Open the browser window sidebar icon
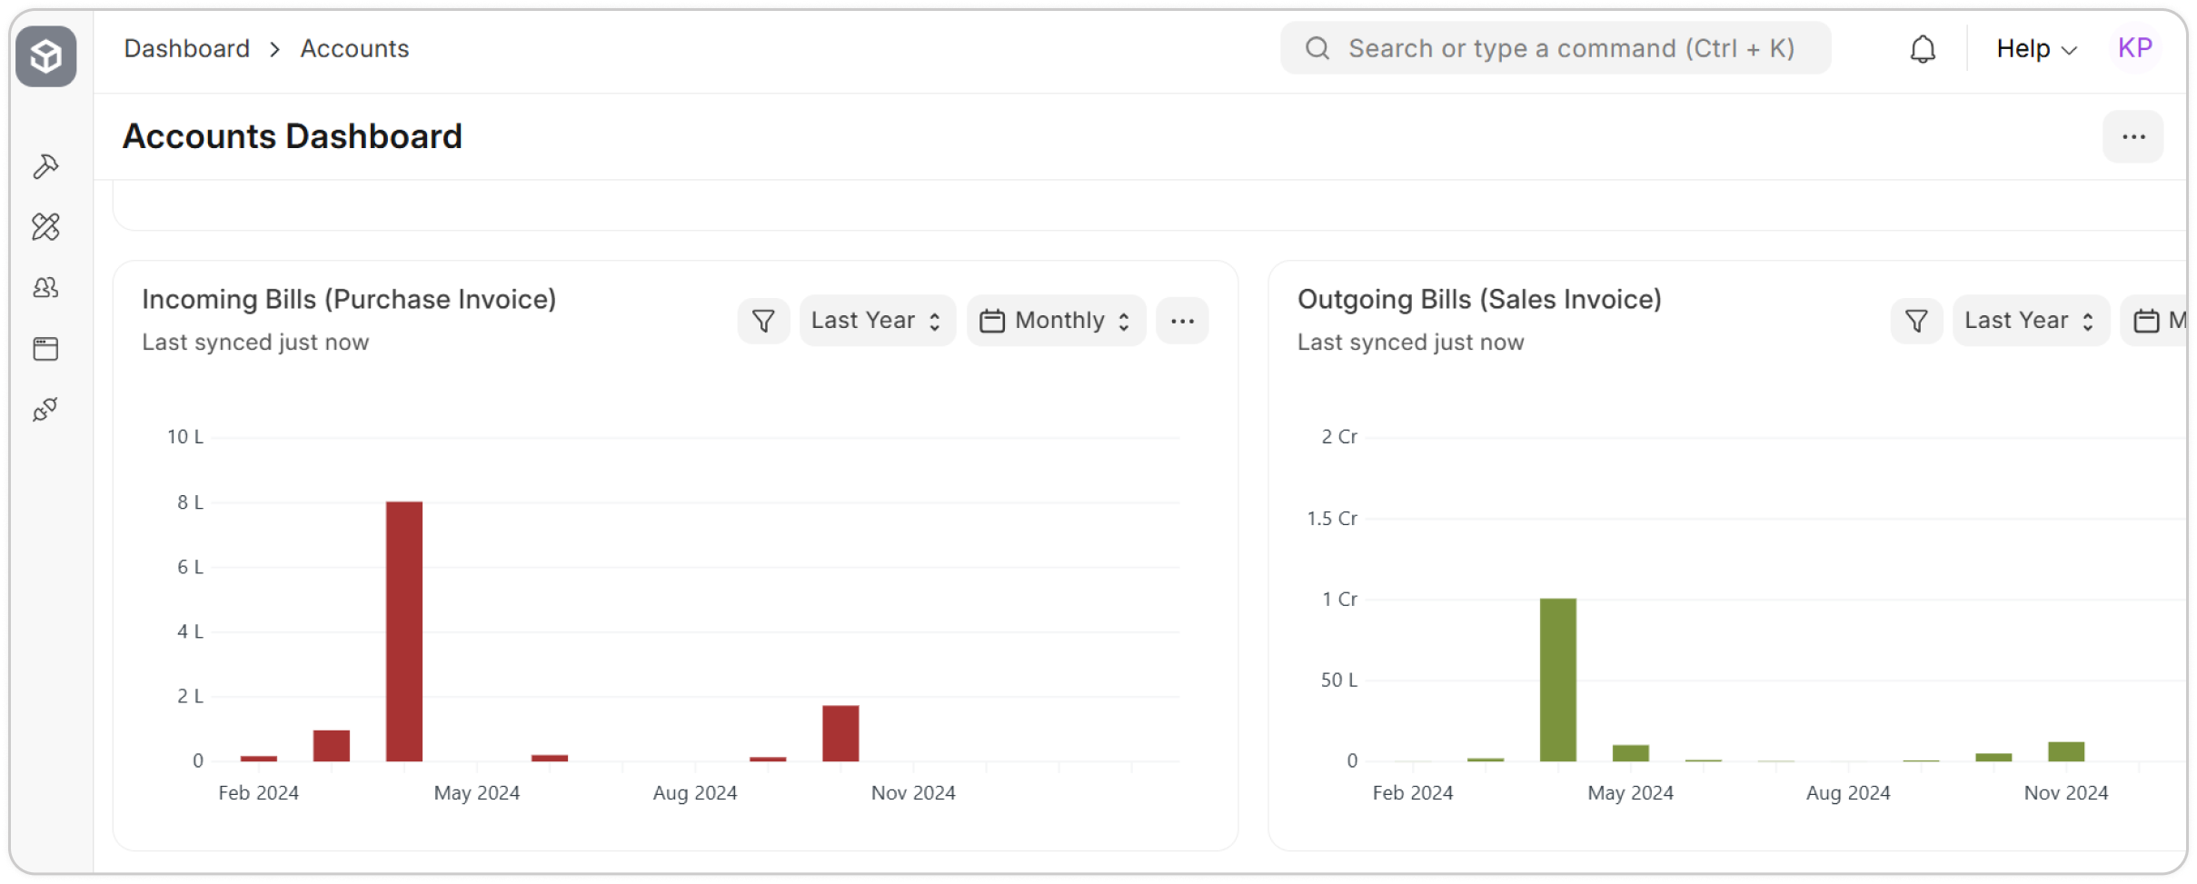This screenshot has height=884, width=2197. tap(45, 349)
